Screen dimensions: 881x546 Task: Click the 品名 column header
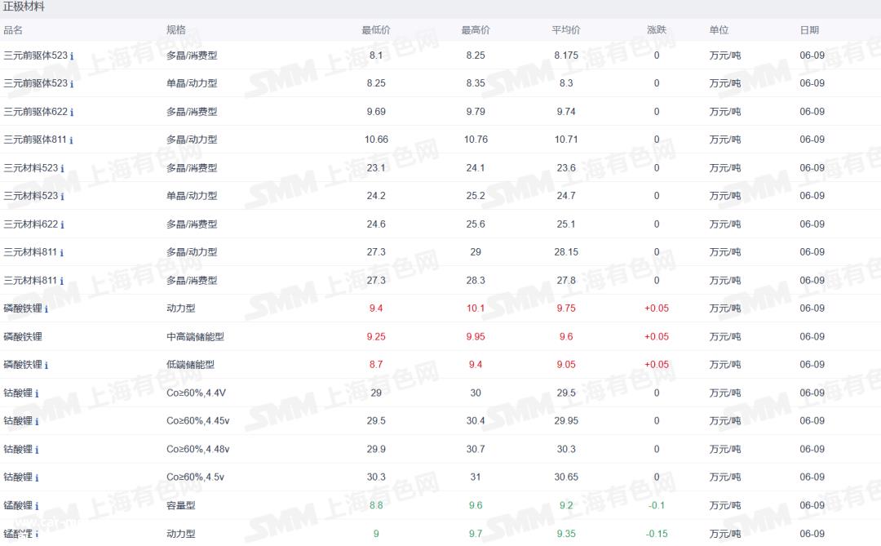click(13, 30)
